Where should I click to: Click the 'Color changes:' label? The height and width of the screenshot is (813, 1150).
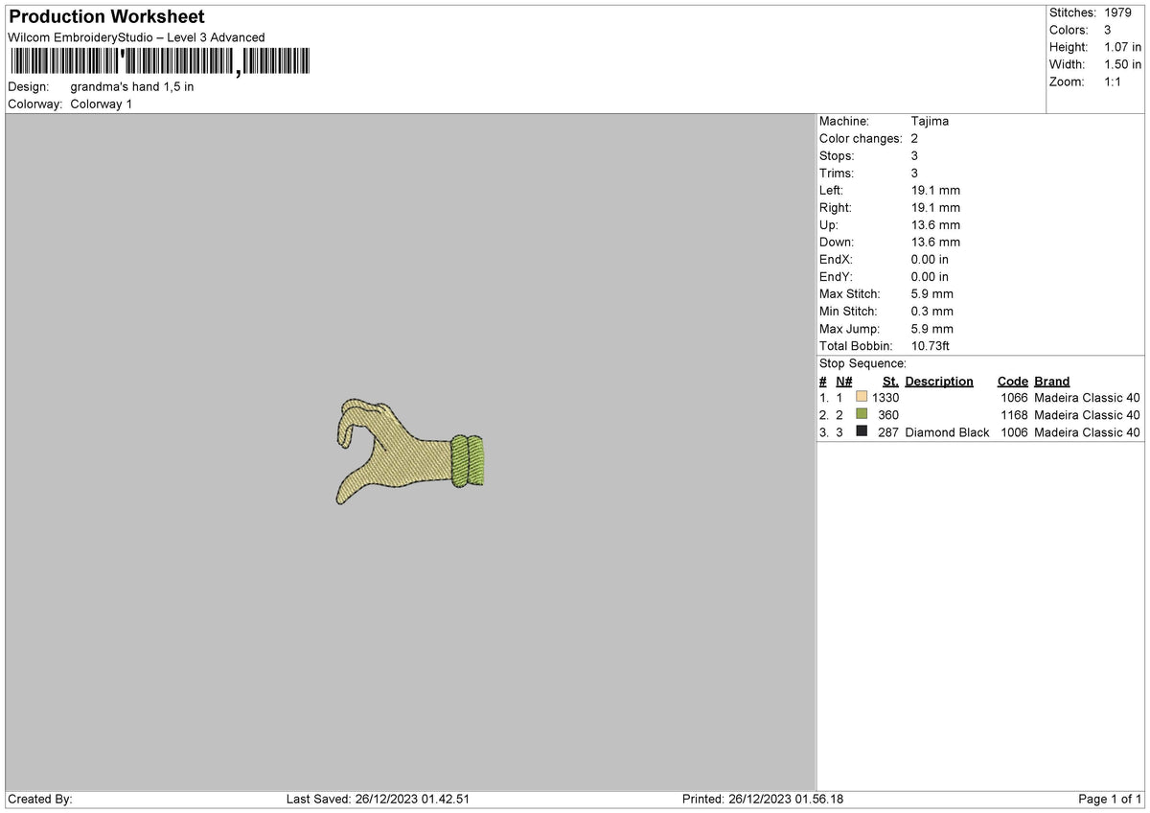coord(861,138)
